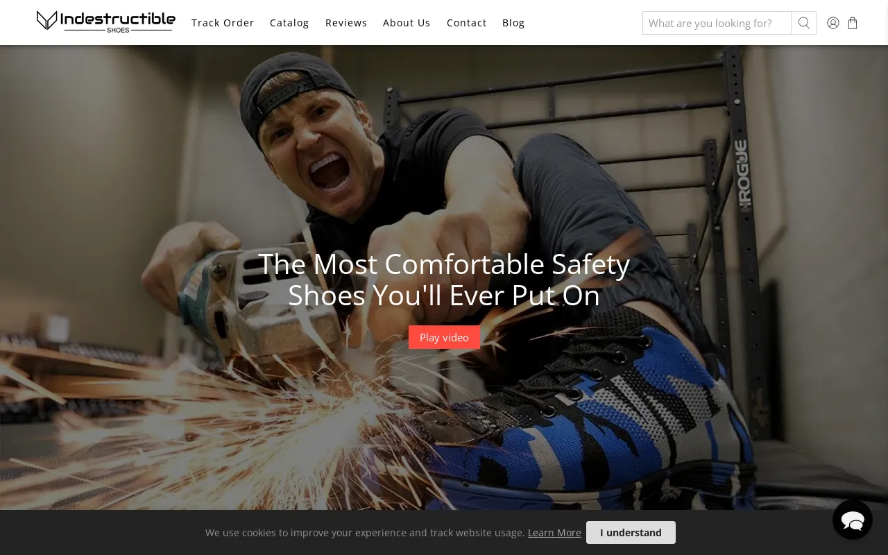This screenshot has width=888, height=555.
Task: Open the Contact page
Action: click(467, 23)
